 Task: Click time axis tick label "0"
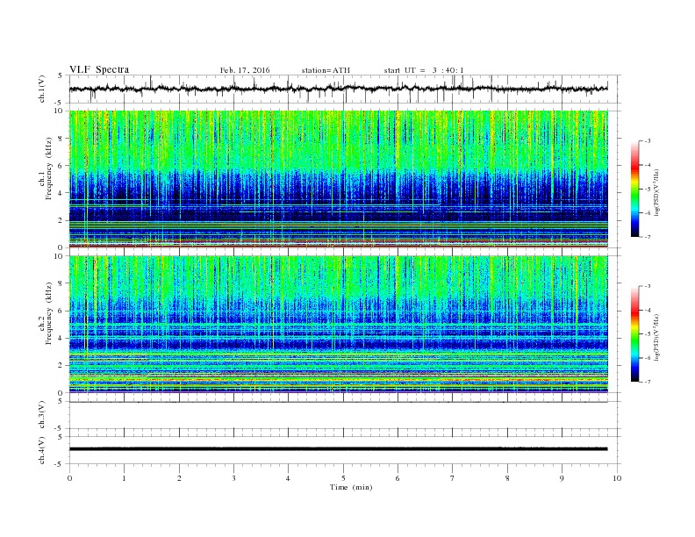tap(69, 478)
